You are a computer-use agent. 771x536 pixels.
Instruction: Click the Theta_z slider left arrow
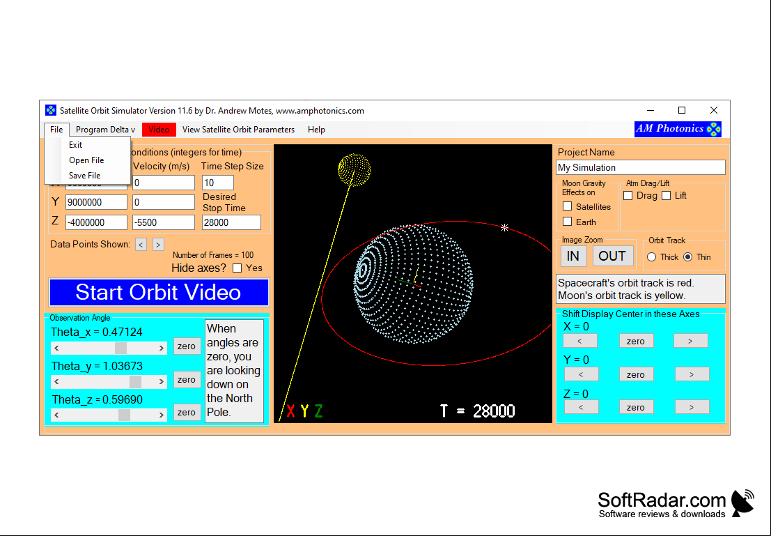pyautogui.click(x=56, y=415)
